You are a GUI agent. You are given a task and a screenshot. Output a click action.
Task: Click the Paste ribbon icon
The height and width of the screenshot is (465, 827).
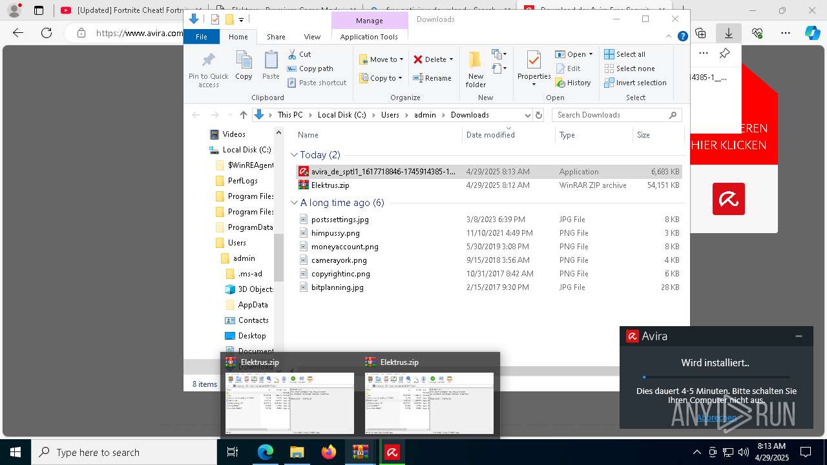point(271,65)
